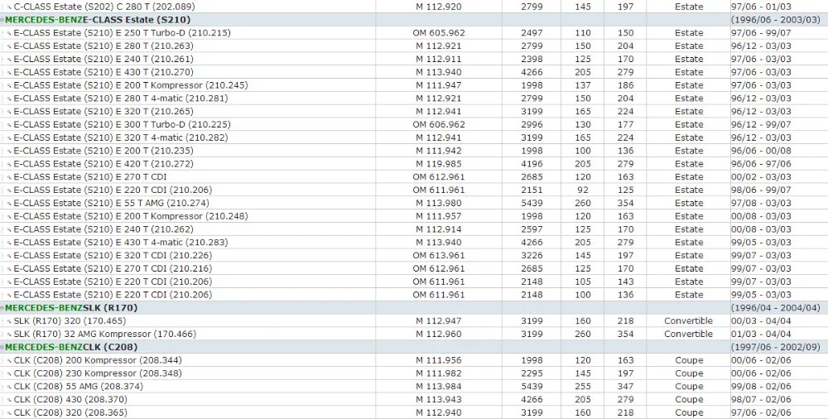Click group date range (1997/06 - 2002/09)
Viewport: 828px width, 419px height.
tap(776, 347)
